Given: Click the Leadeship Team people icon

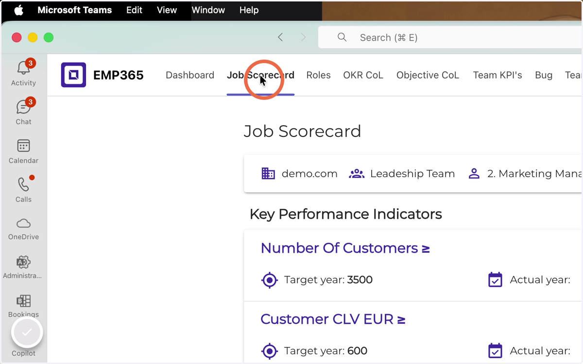Looking at the screenshot, I should (357, 174).
